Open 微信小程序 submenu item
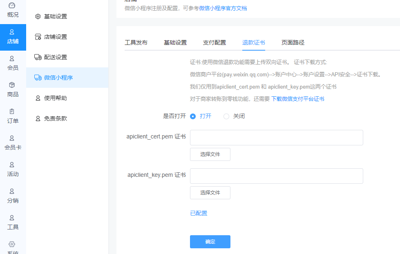Viewport: 400px width, 254px height. (x=67, y=78)
